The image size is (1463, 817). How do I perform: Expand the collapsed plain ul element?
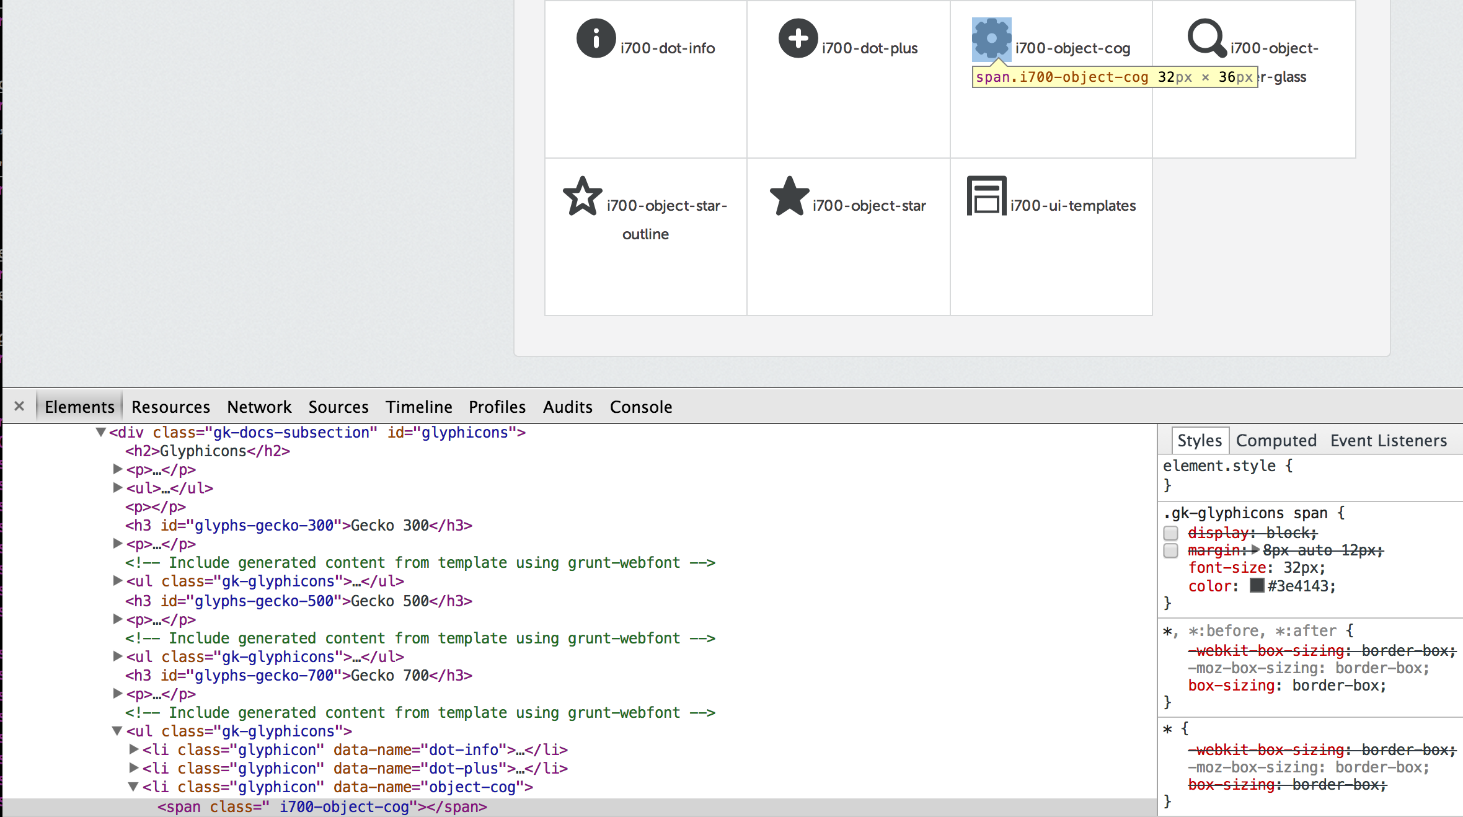click(117, 488)
